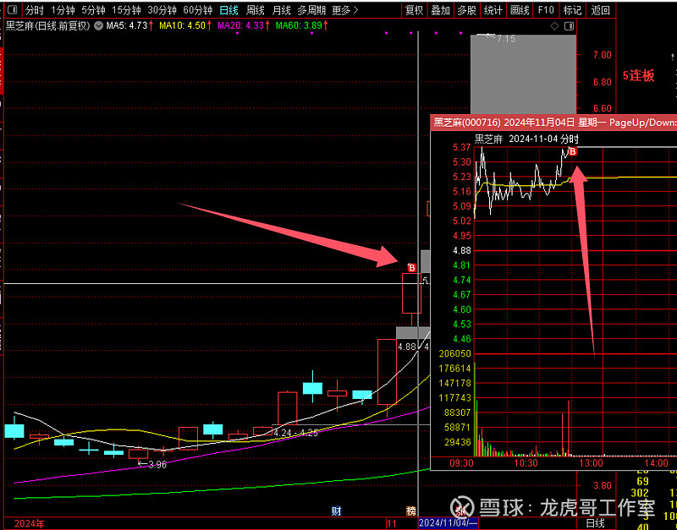Image resolution: width=677 pixels, height=530 pixels.
Task: Select the 5分钟 period tab
Action: click(x=93, y=10)
